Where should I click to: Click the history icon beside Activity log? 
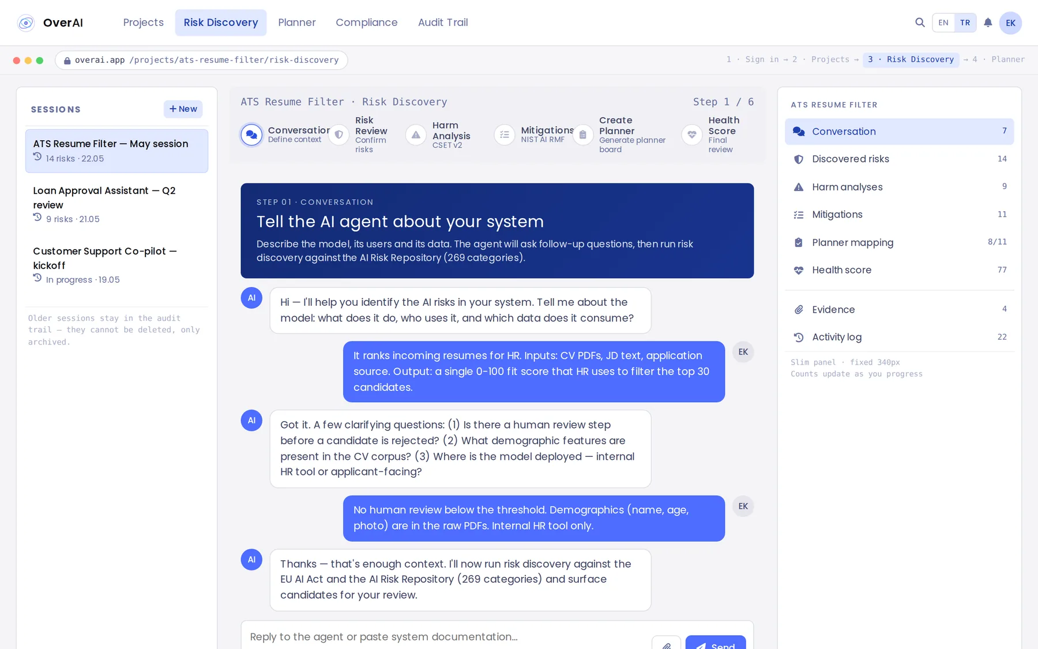coord(799,337)
